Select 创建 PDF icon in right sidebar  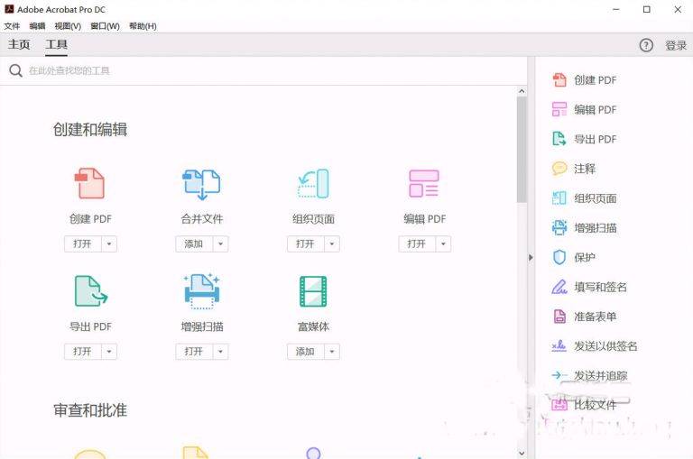[559, 80]
